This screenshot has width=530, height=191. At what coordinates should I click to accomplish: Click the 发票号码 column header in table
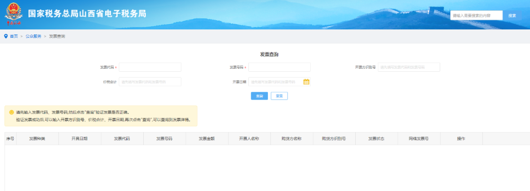[164, 138]
